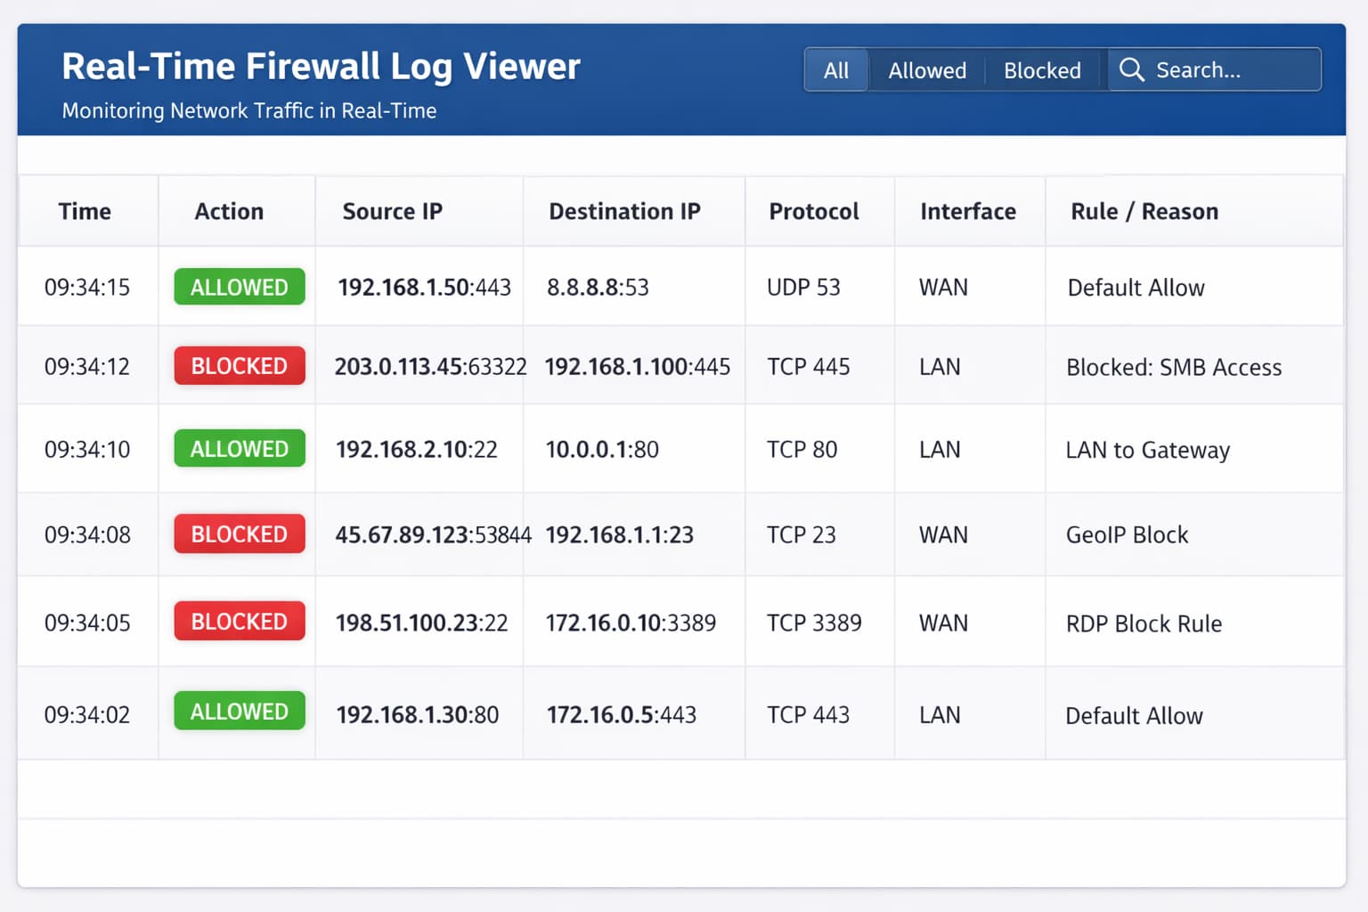Click ALLOWED badge for 09:34:15 entry

[239, 288]
